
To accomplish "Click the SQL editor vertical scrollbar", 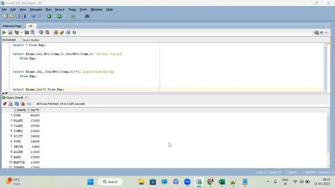I will [325, 67].
